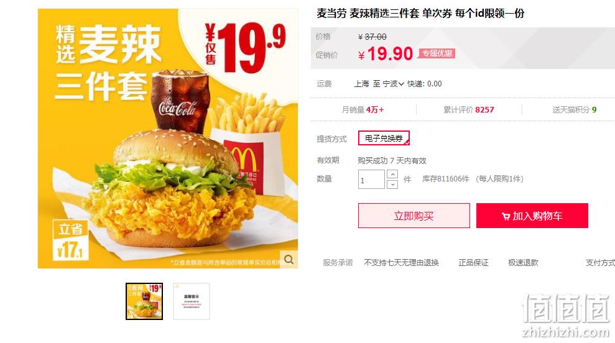
Task: Click the quantity input field
Action: pyautogui.click(x=371, y=179)
